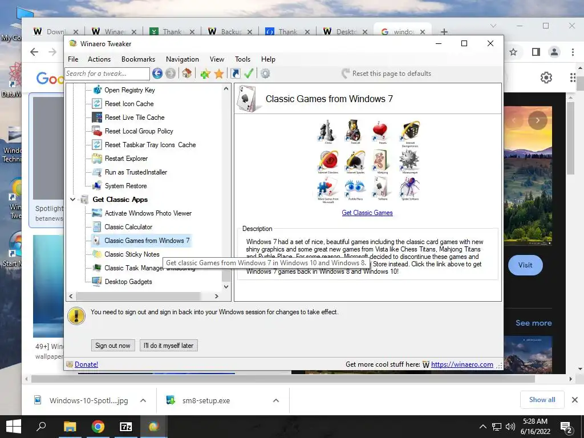Click the gear settings icon in Winaero toolbar
The height and width of the screenshot is (438, 584).
(x=265, y=74)
